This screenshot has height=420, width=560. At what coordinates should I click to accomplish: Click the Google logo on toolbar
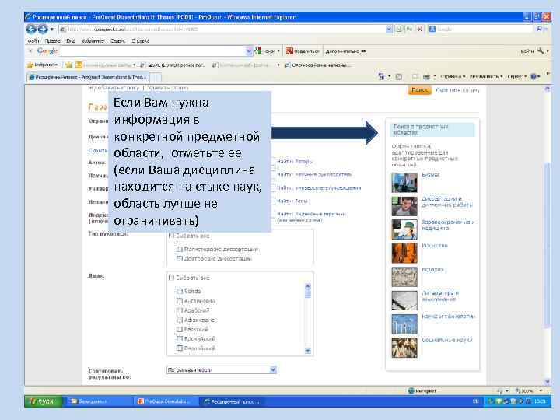pyautogui.click(x=47, y=51)
